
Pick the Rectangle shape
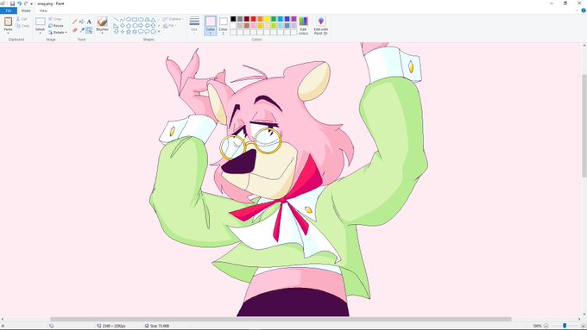pos(135,20)
